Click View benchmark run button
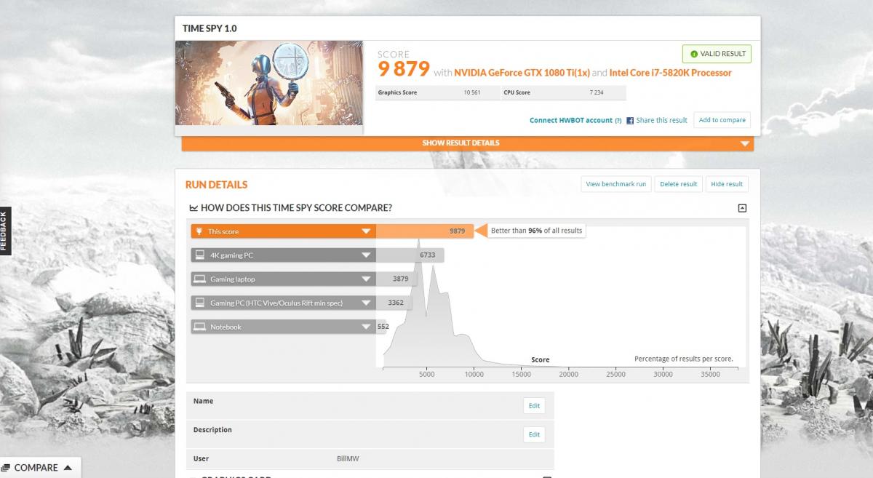This screenshot has width=873, height=478. [x=616, y=184]
